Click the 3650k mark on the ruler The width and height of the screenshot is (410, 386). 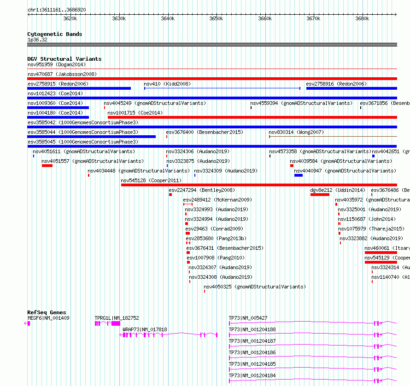[x=216, y=18]
